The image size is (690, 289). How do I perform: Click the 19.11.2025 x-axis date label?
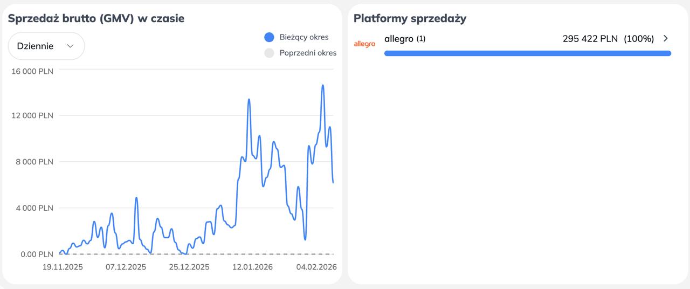[63, 267]
